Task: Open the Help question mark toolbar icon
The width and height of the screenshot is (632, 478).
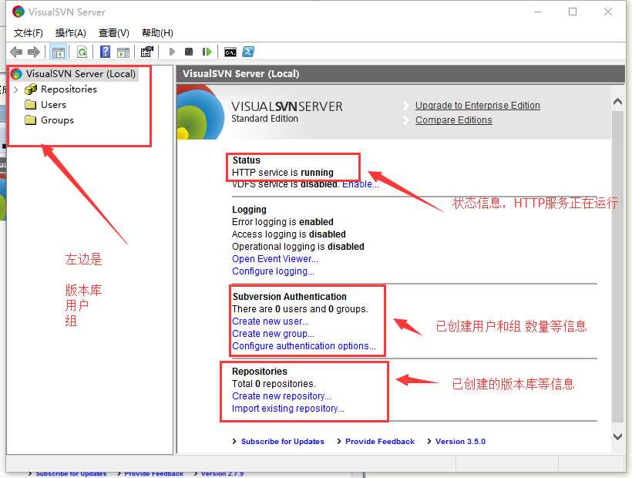Action: pos(105,52)
